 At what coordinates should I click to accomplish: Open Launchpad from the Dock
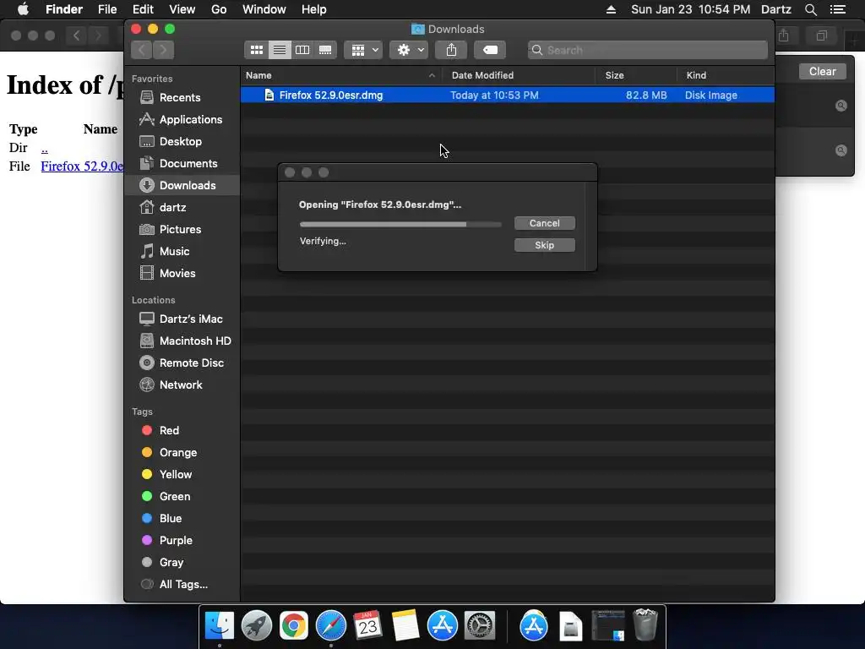pos(257,626)
